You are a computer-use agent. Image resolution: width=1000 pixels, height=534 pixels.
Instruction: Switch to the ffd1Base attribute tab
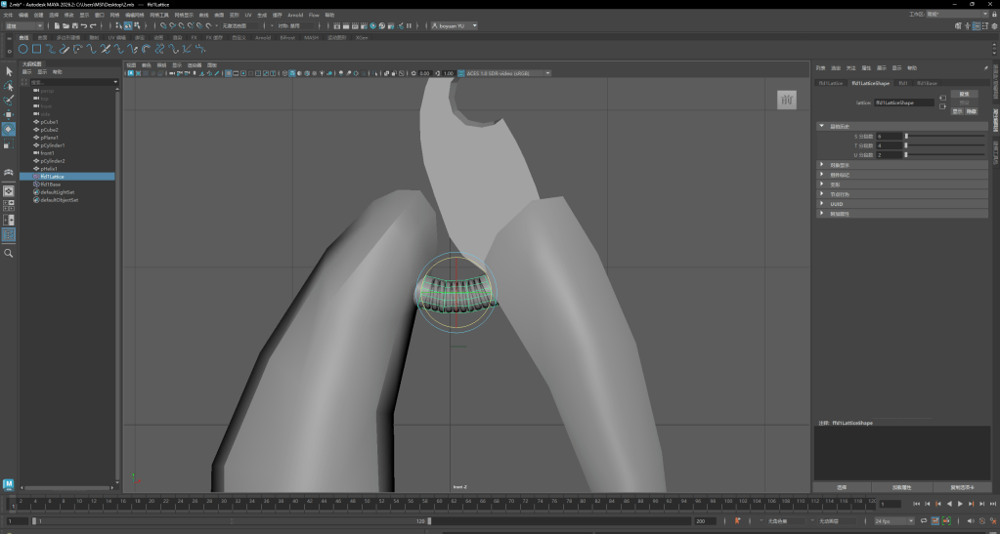coord(926,83)
